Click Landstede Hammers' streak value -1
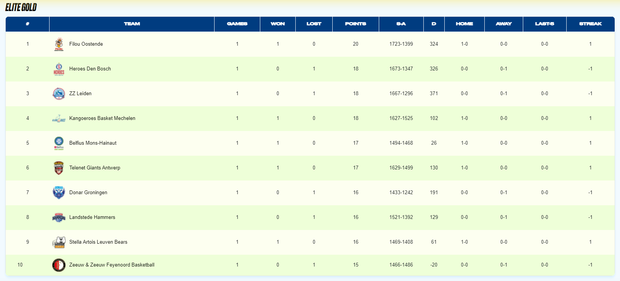The width and height of the screenshot is (620, 281). [590, 217]
